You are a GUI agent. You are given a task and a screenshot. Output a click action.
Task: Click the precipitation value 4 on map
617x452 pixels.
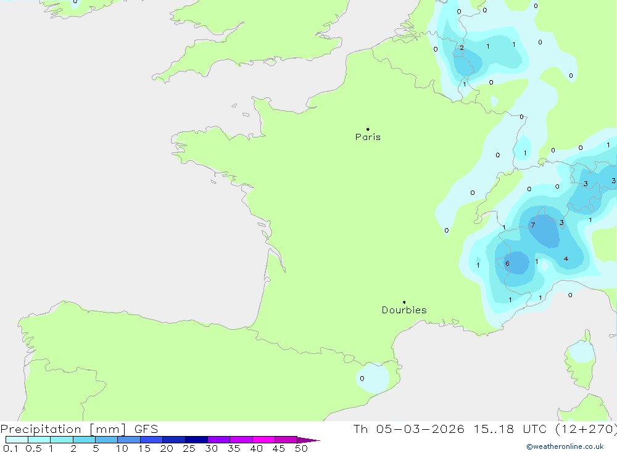566,258
